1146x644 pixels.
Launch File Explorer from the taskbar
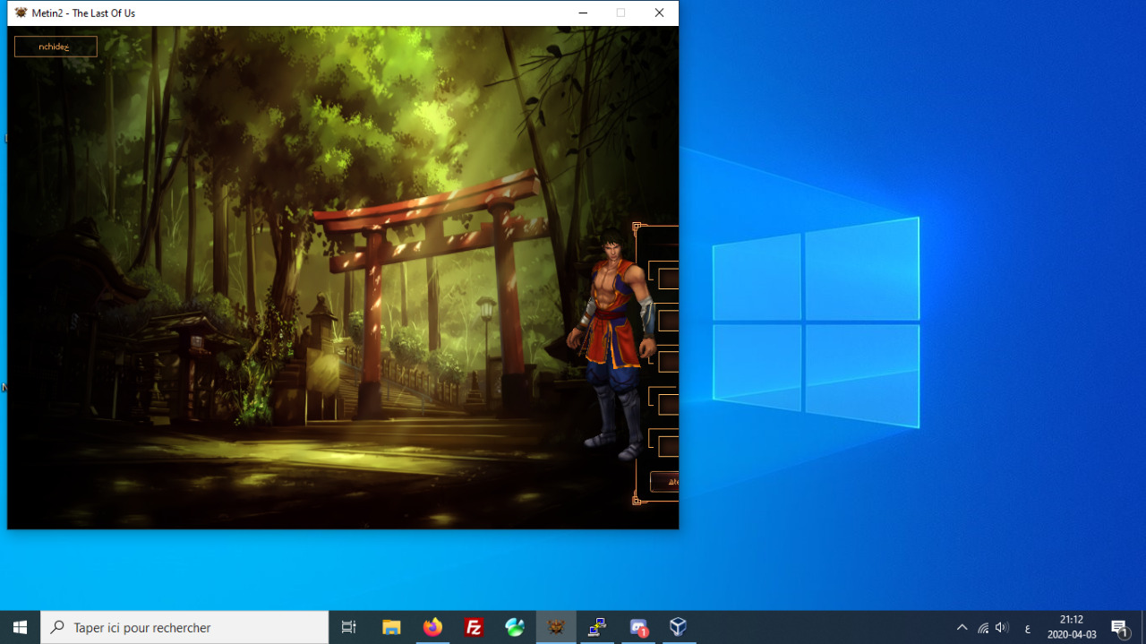click(391, 627)
